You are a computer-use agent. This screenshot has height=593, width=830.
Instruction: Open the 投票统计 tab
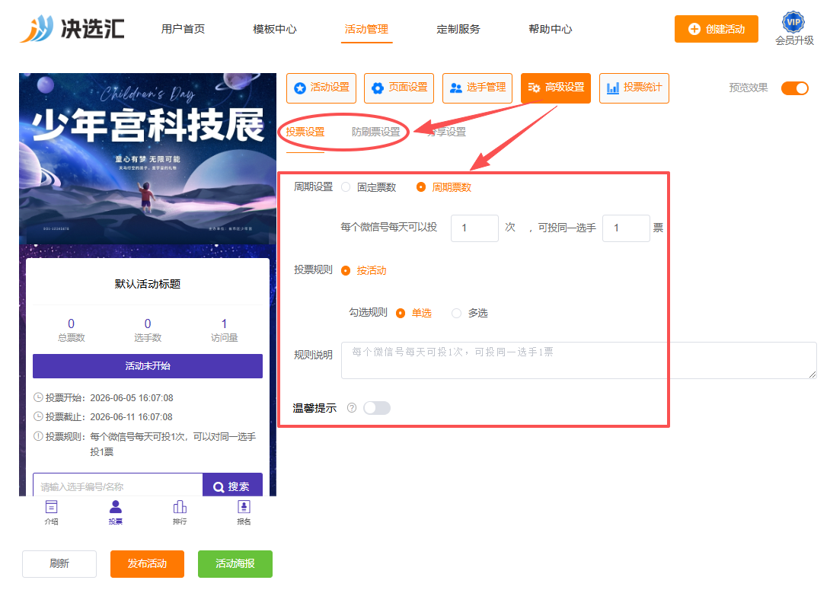pos(634,88)
